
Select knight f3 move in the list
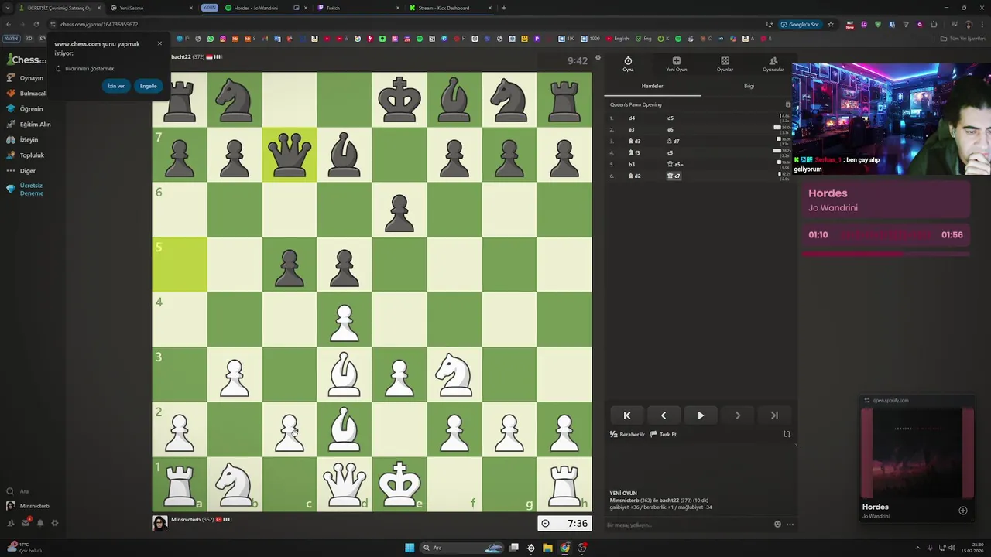634,153
